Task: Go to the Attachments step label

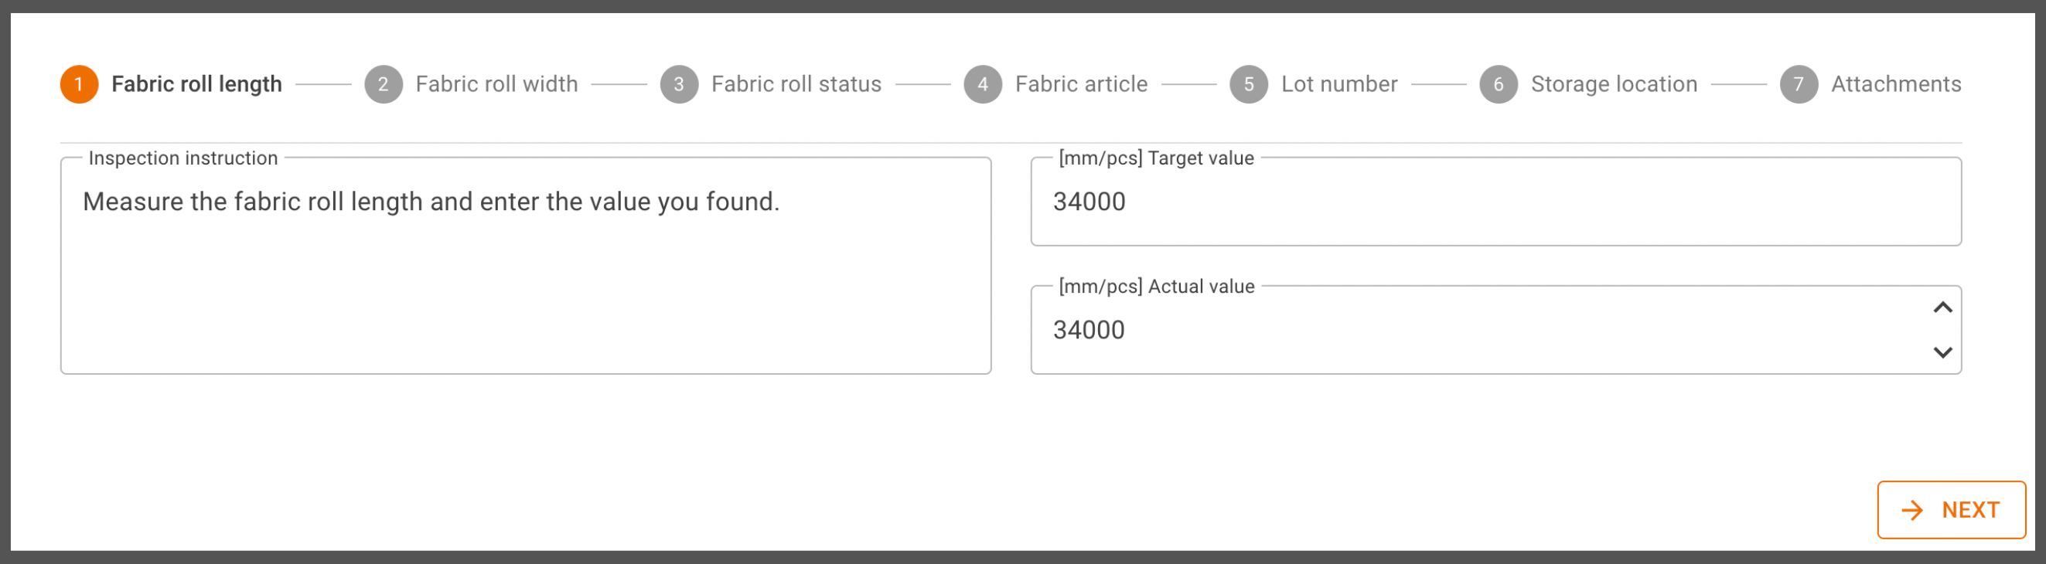Action: 1896,84
